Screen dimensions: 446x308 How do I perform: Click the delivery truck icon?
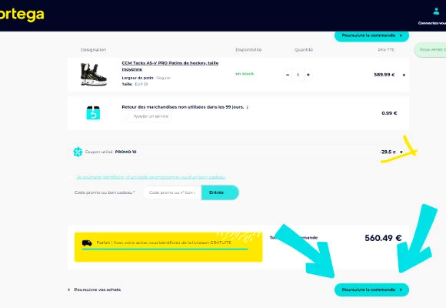[87, 243]
